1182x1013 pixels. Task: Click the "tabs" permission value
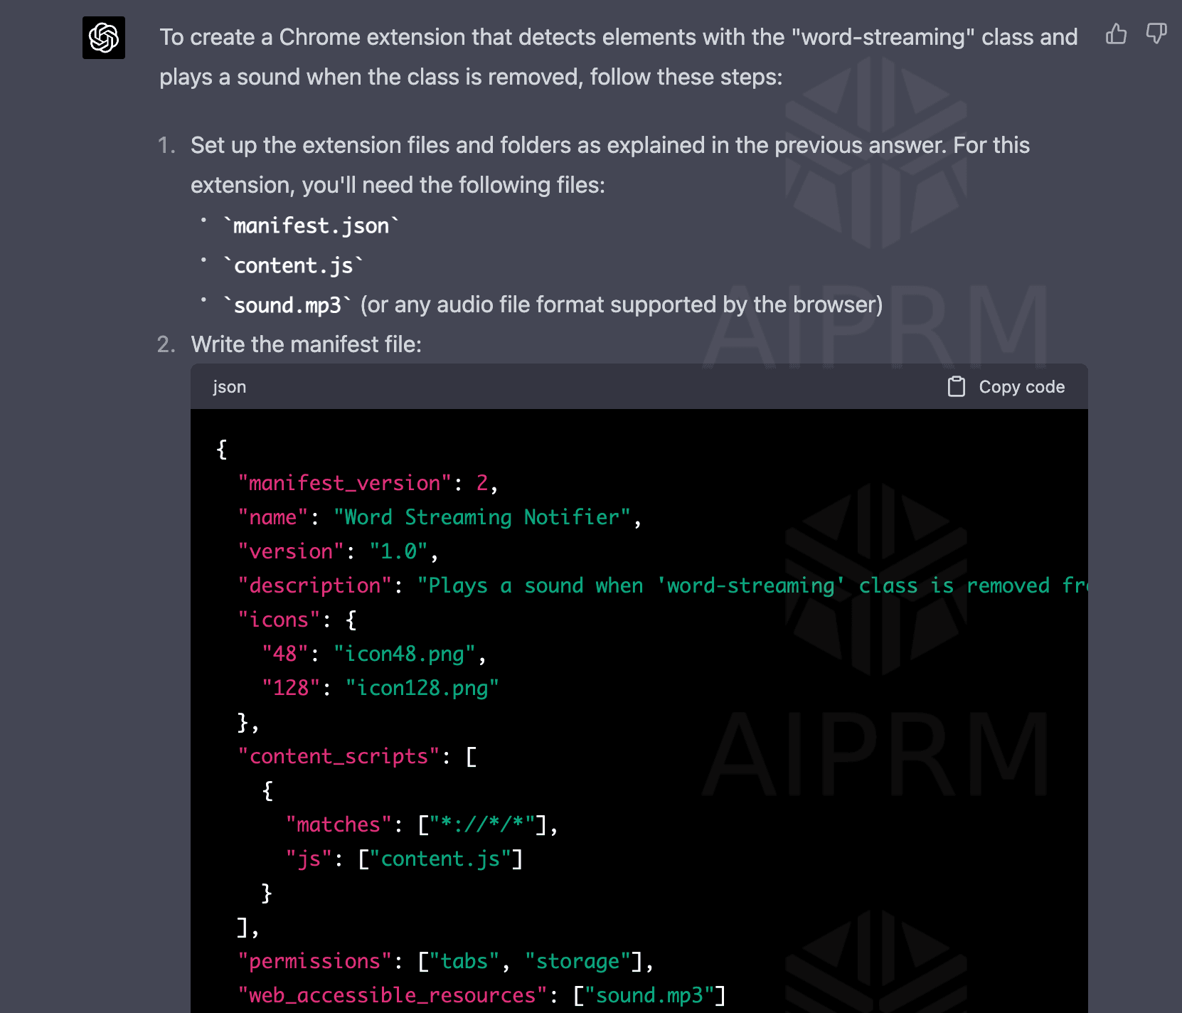coord(464,961)
